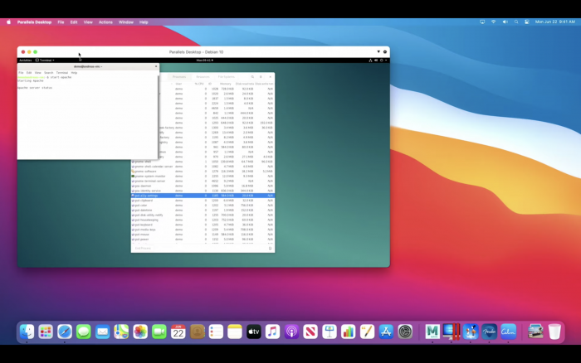Viewport: 581px width, 363px height.
Task: Open the Terminal window's Terminal menu
Action: pyautogui.click(x=62, y=73)
